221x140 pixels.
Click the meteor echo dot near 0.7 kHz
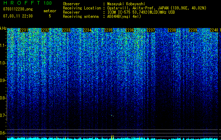click(112, 116)
